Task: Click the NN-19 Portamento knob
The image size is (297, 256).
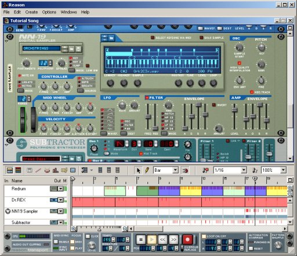Action: coord(26,63)
